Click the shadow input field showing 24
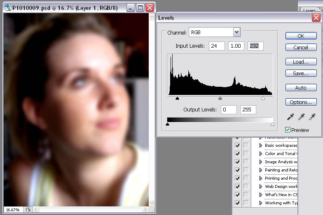Viewport: 323px width, 215px height. pyautogui.click(x=217, y=46)
